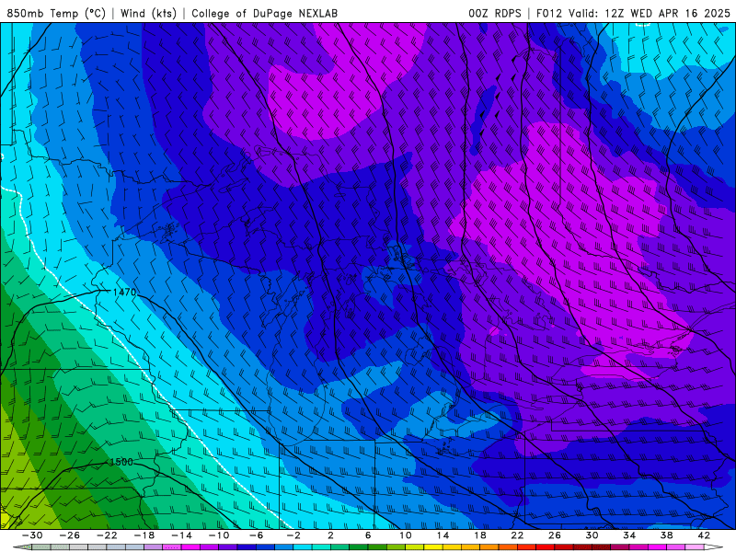Click the -30 value on temperature scale
This screenshot has width=736, height=552.
click(32, 535)
